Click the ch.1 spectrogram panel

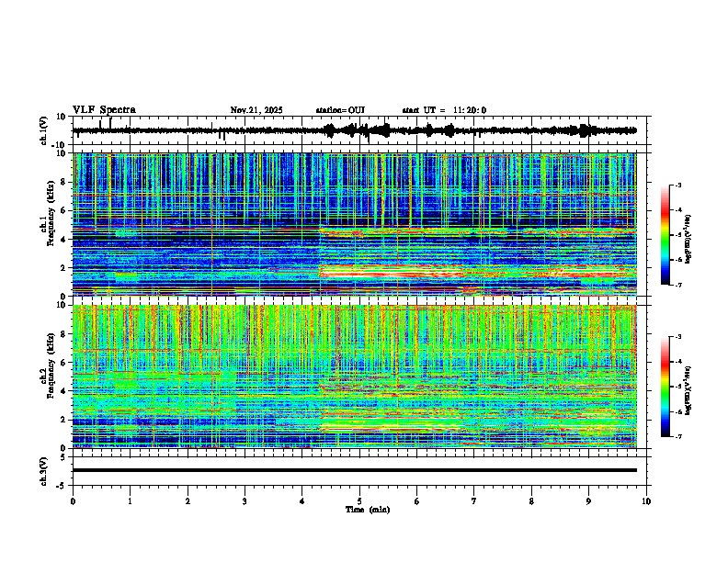(x=354, y=224)
